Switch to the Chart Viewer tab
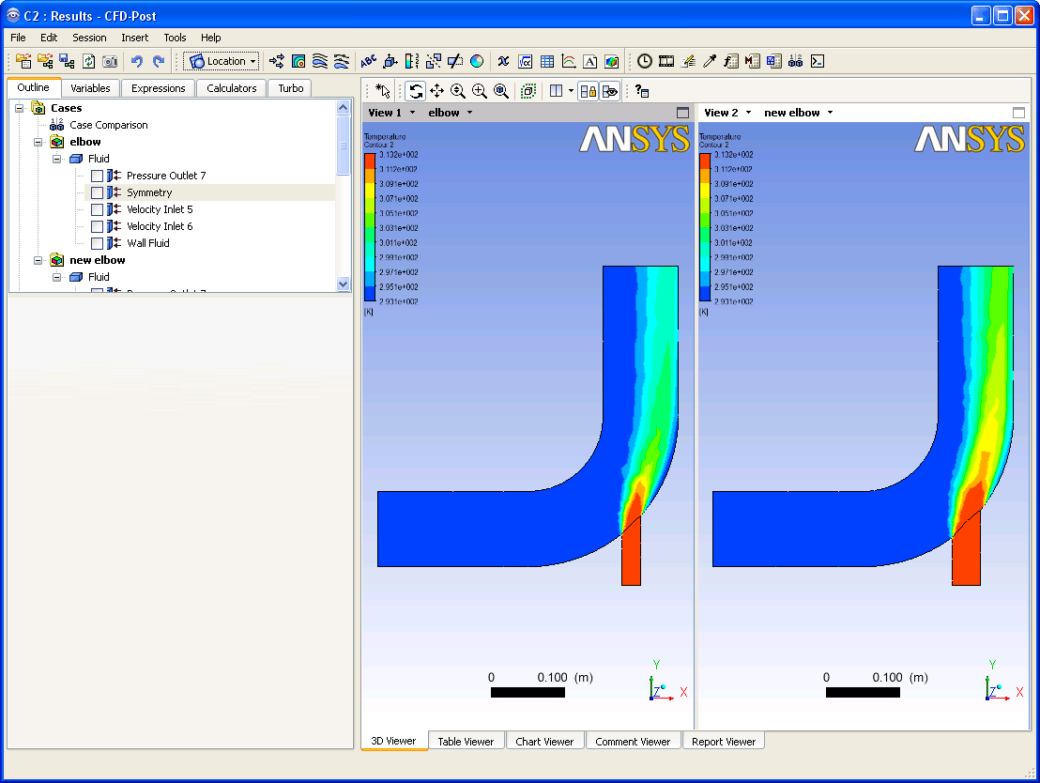1040x783 pixels. pos(544,741)
